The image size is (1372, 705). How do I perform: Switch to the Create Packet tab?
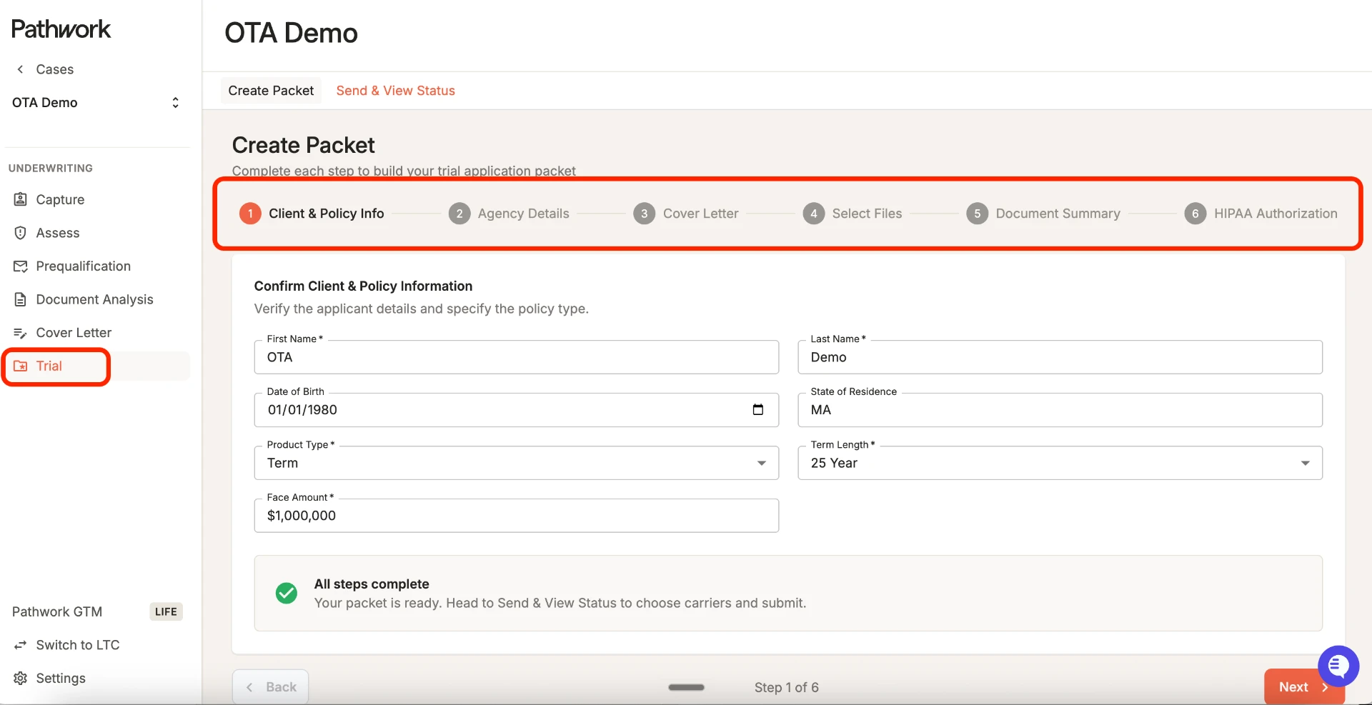click(x=271, y=91)
